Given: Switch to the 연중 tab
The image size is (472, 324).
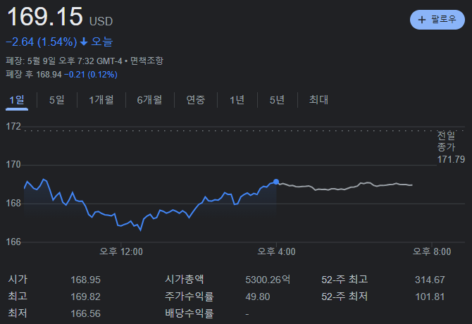Looking at the screenshot, I should click(196, 100).
